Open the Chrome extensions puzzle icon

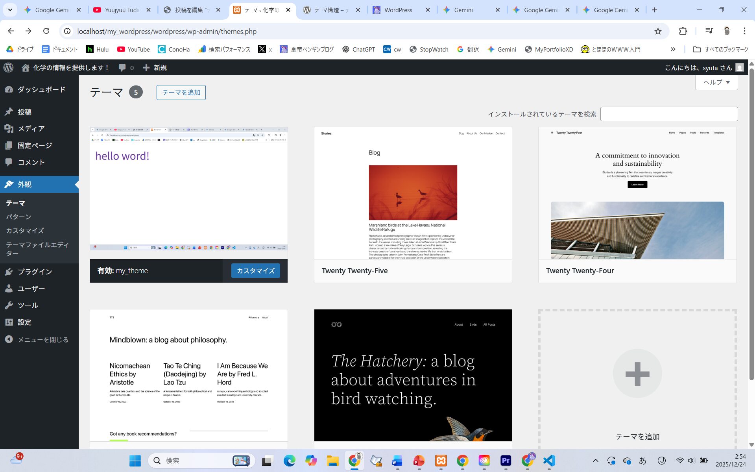click(683, 31)
